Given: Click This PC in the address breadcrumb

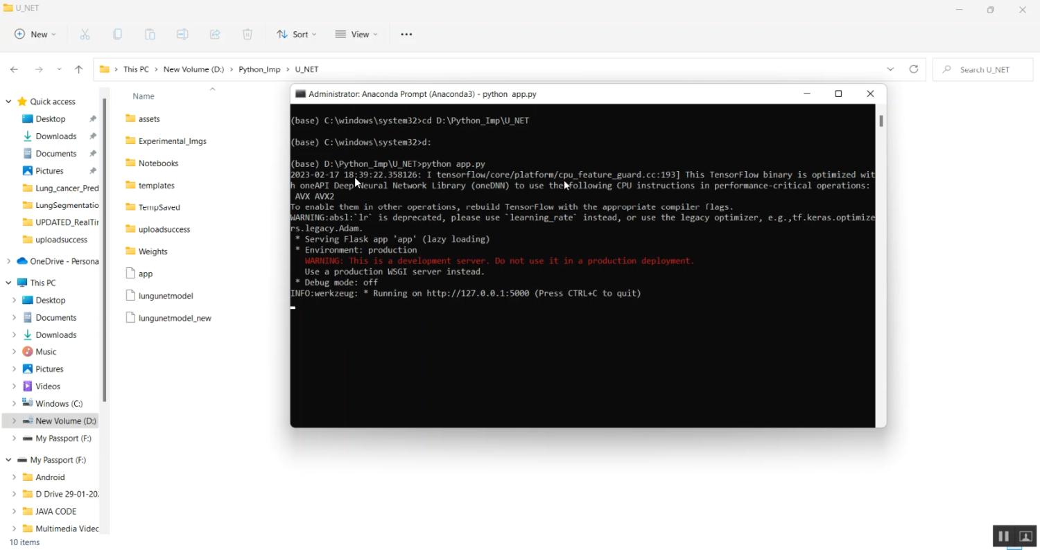Looking at the screenshot, I should click(136, 69).
